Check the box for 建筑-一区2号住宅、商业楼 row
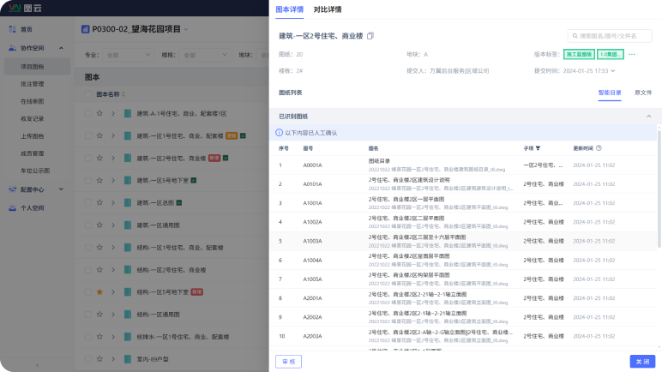This screenshot has width=662, height=372. click(x=86, y=159)
